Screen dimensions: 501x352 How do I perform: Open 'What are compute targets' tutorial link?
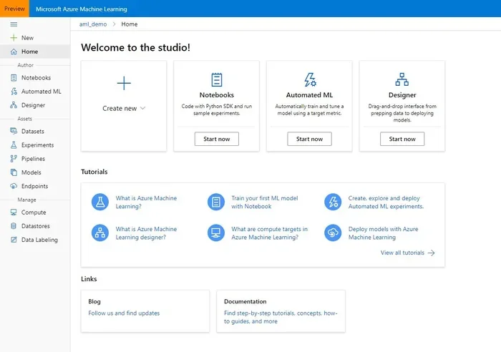coord(269,233)
